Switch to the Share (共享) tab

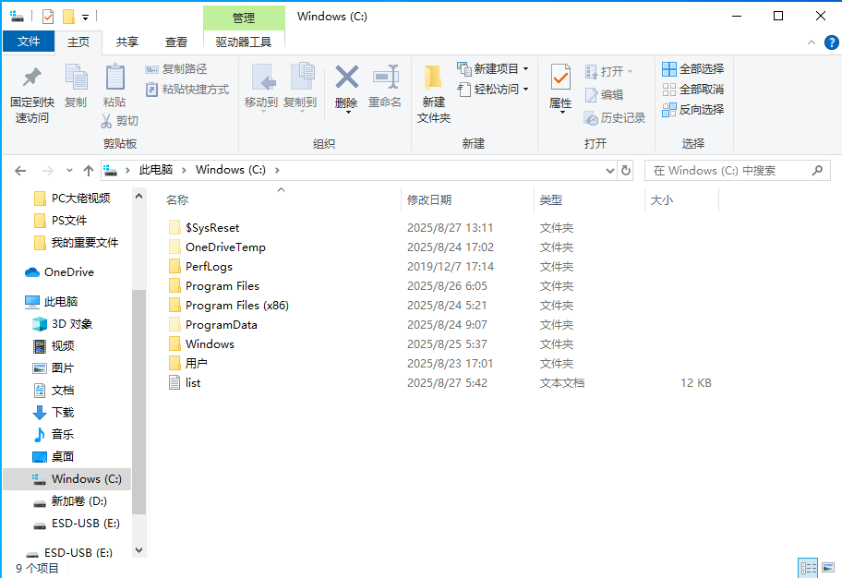coord(127,42)
